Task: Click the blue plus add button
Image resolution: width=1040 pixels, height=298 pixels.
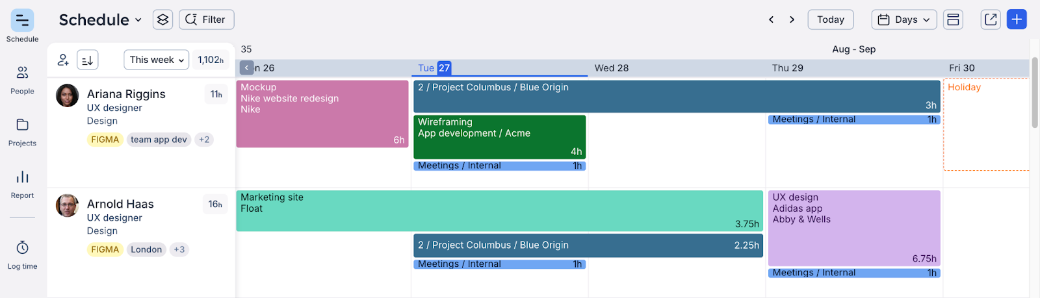Action: (1017, 19)
